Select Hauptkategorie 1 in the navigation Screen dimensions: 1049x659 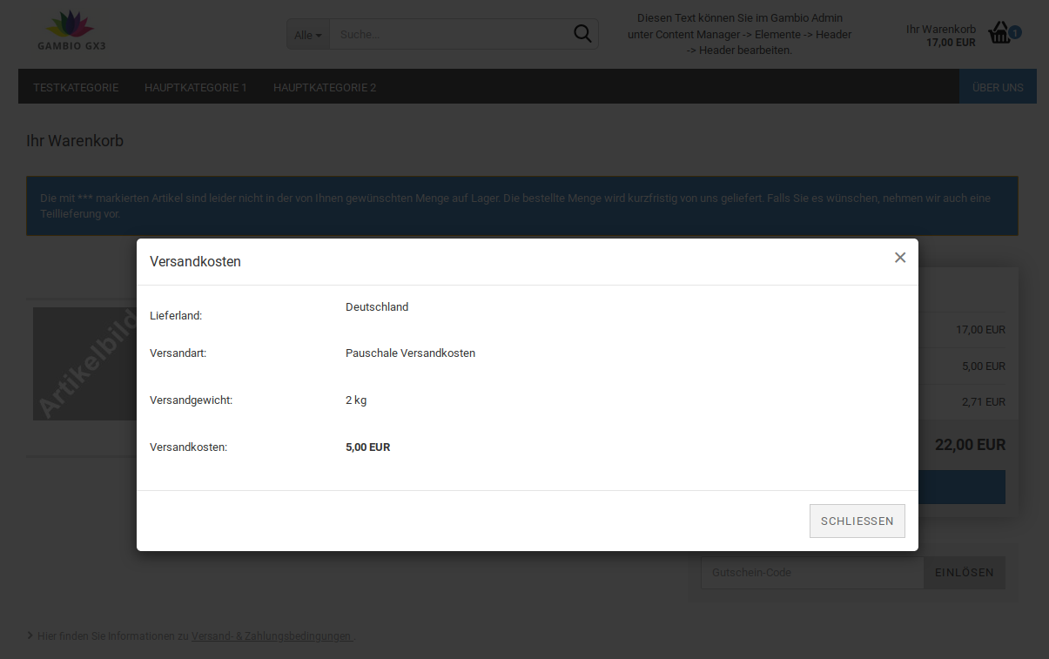pos(196,87)
